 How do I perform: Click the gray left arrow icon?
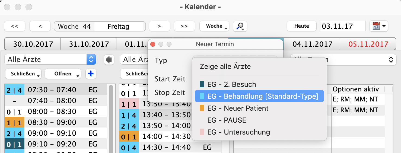tap(109, 60)
